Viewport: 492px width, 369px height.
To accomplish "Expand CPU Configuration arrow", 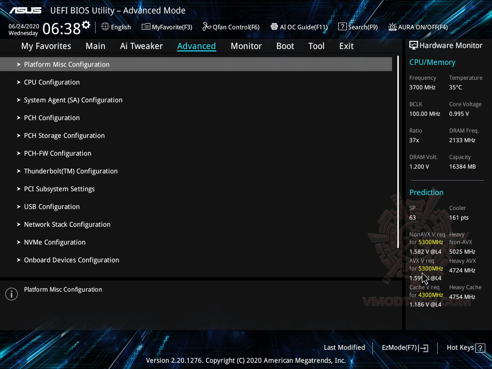I will [19, 82].
